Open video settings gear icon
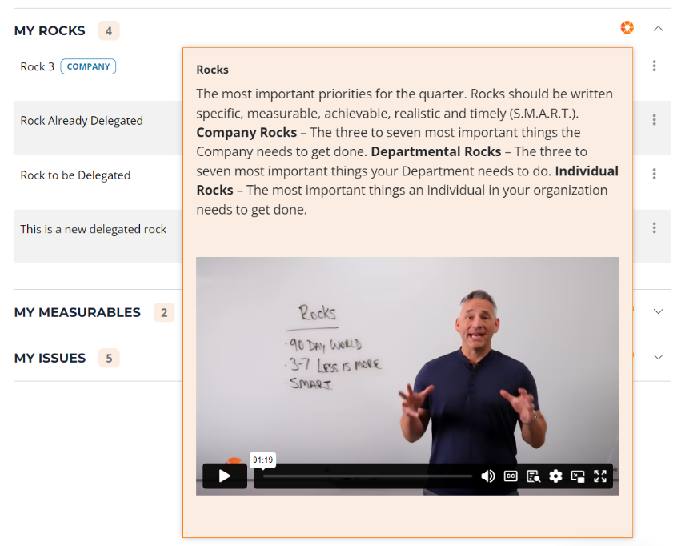Screen dimensions: 673x546 (555, 476)
